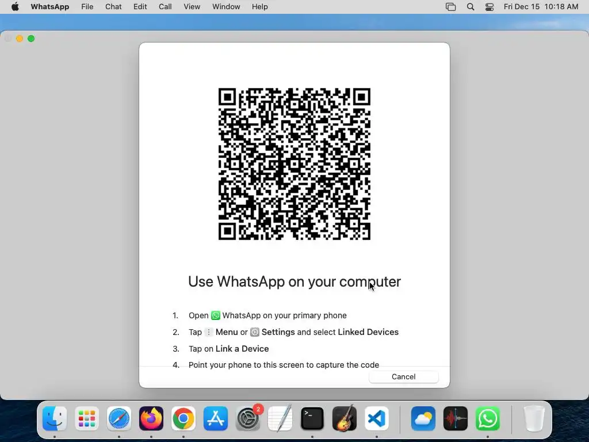The height and width of the screenshot is (442, 589).
Task: Open the Help menu
Action: (259, 7)
